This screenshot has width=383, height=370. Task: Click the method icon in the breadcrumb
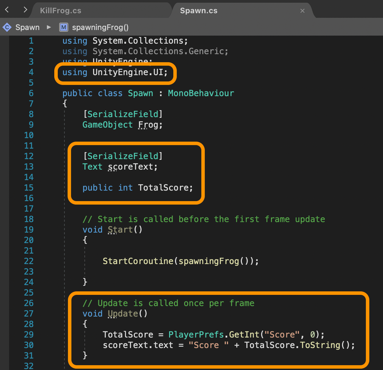pyautogui.click(x=63, y=27)
